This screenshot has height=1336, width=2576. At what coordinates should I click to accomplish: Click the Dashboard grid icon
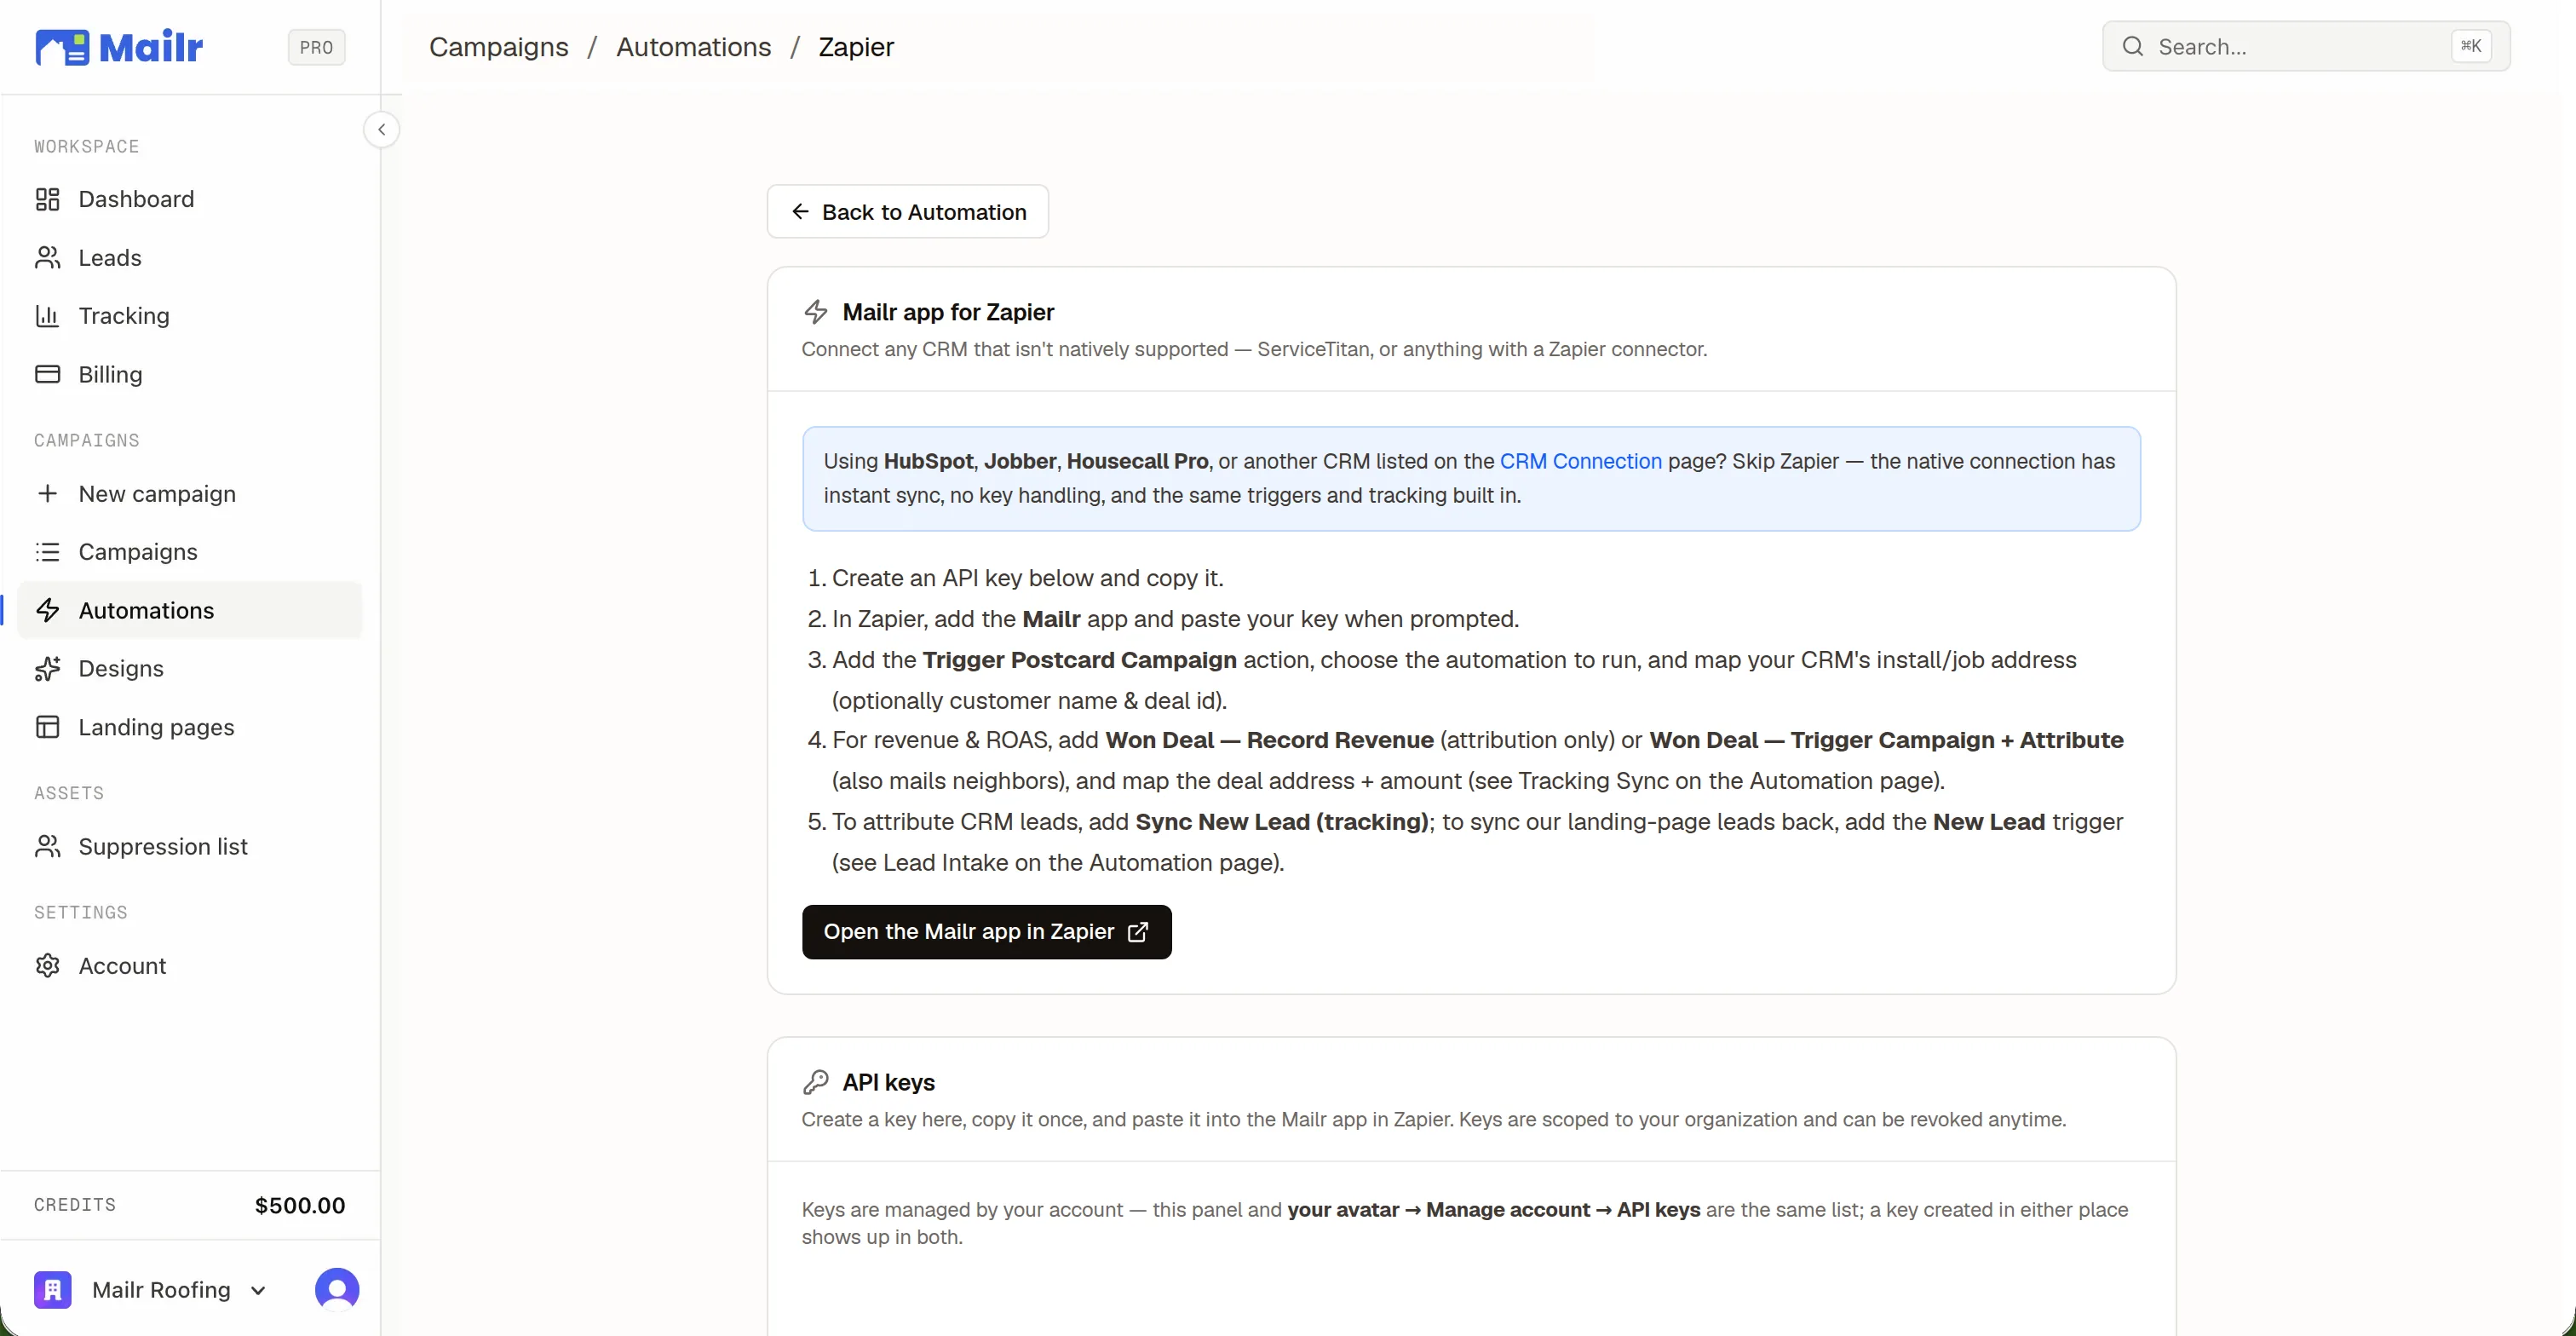coord(47,199)
